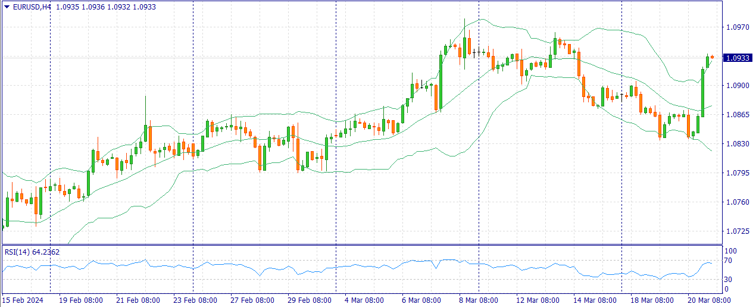Screen dimensions: 756x307
Task: Select the highlighted 1.0933 current price tag
Action: point(738,58)
